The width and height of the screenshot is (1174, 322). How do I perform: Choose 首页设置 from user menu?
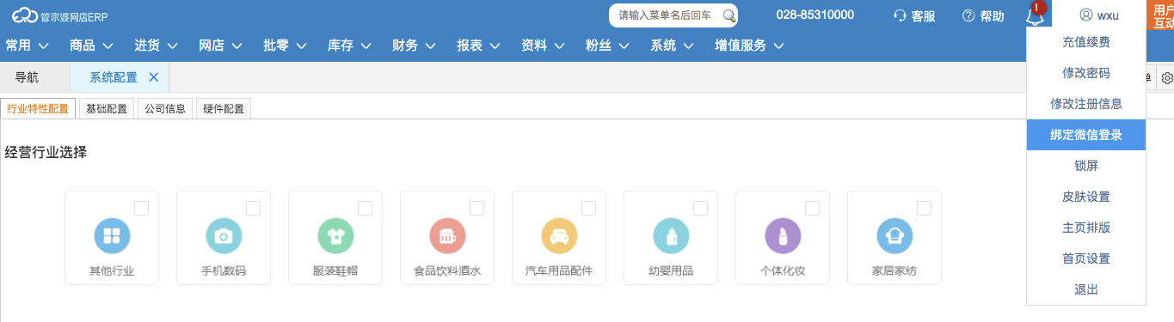[x=1086, y=258]
